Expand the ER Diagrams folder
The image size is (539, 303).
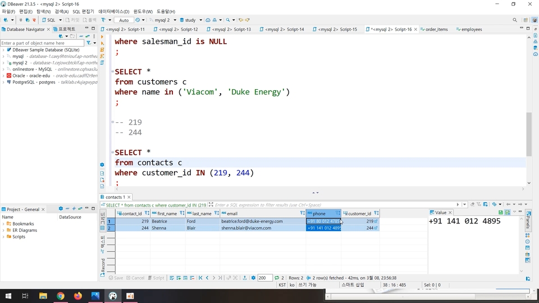point(3,230)
